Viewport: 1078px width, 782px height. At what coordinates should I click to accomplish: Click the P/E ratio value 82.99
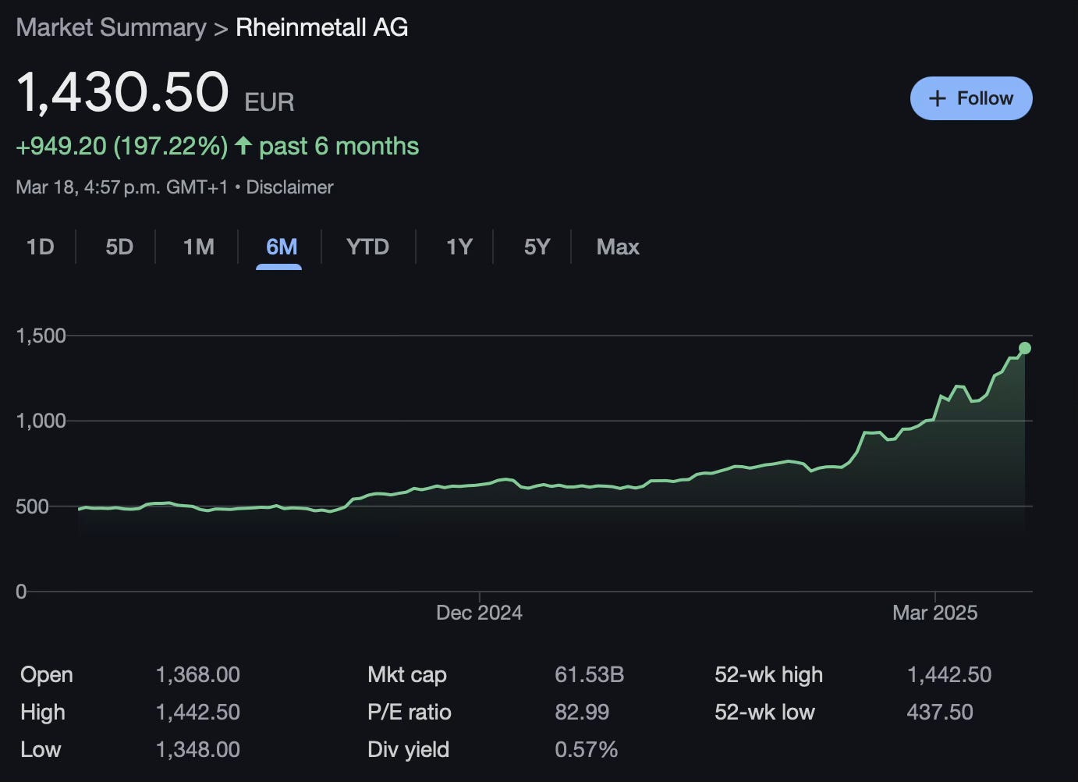pos(582,713)
